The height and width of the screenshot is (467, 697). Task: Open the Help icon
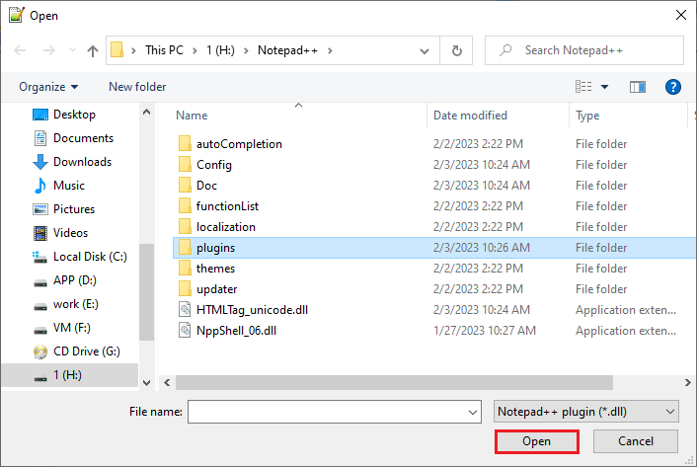673,87
